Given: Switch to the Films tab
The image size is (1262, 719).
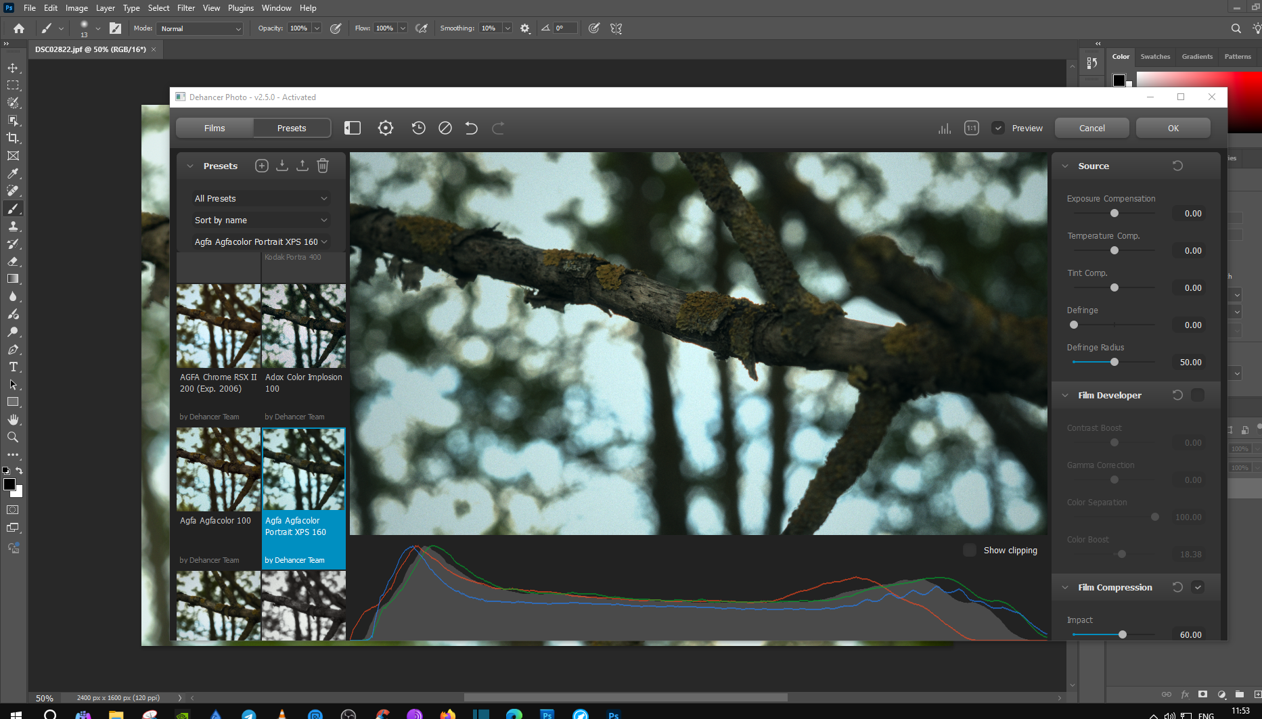Looking at the screenshot, I should point(215,128).
